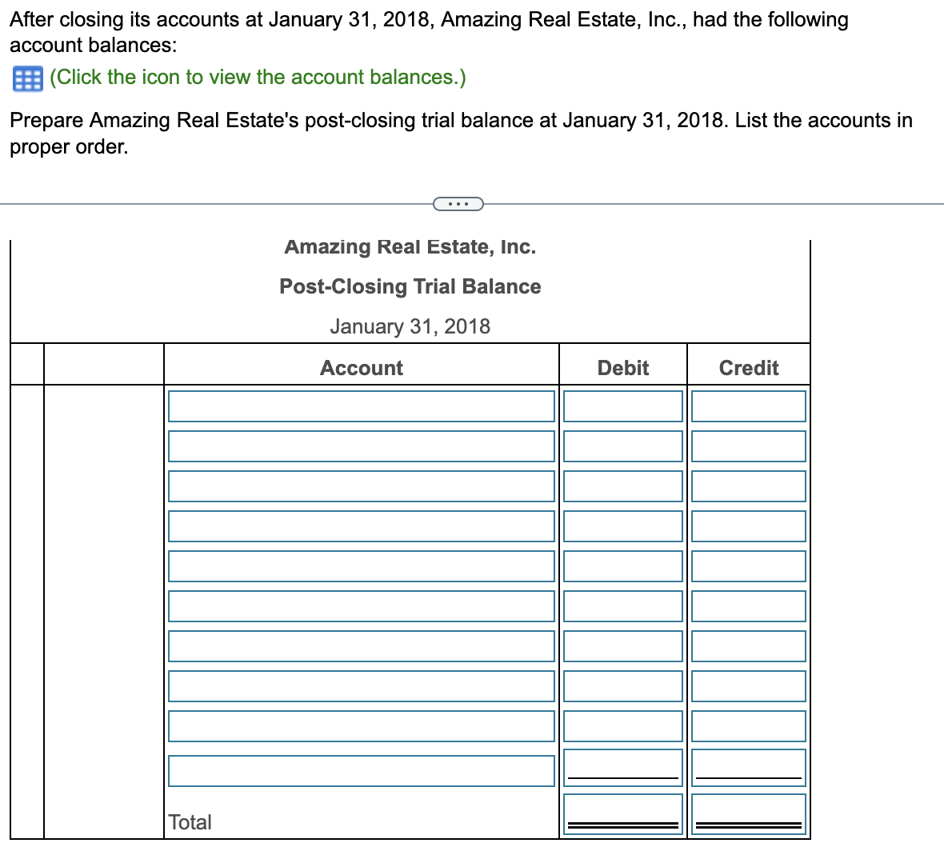Collapse the question section with the three-dot button
944x867 pixels.
(458, 204)
